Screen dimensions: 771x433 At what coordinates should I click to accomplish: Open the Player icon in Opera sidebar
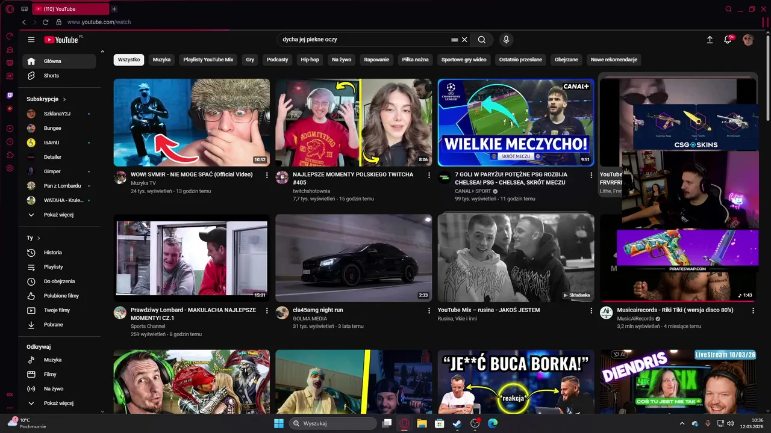(x=10, y=129)
